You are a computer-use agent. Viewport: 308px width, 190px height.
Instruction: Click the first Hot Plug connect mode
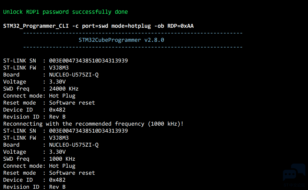[62, 96]
